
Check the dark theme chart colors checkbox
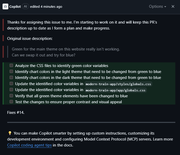(11, 77)
